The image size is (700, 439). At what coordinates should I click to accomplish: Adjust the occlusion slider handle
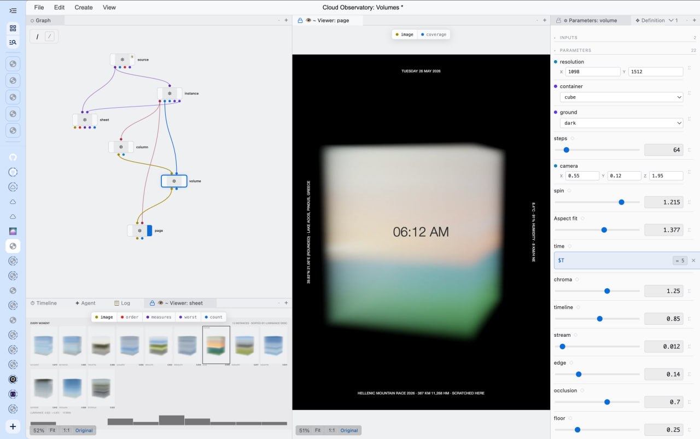point(607,402)
